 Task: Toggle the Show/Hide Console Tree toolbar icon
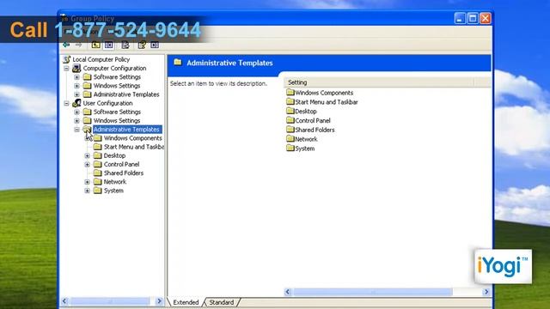click(x=109, y=45)
